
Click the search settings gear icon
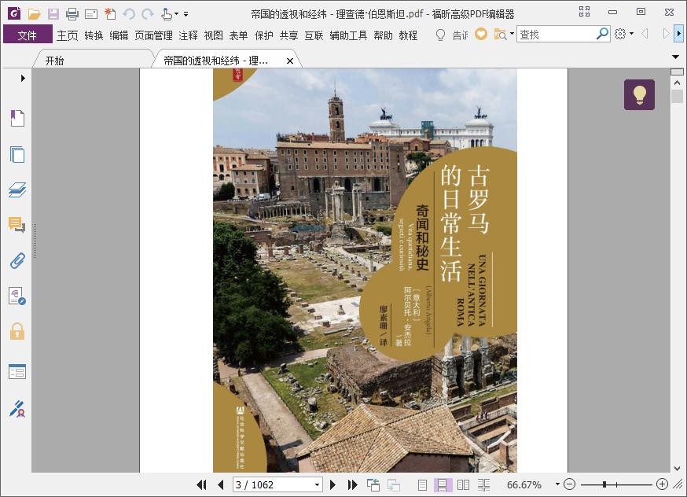[x=620, y=34]
